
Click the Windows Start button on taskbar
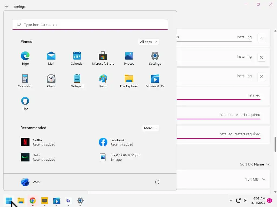pyautogui.click(x=9, y=201)
